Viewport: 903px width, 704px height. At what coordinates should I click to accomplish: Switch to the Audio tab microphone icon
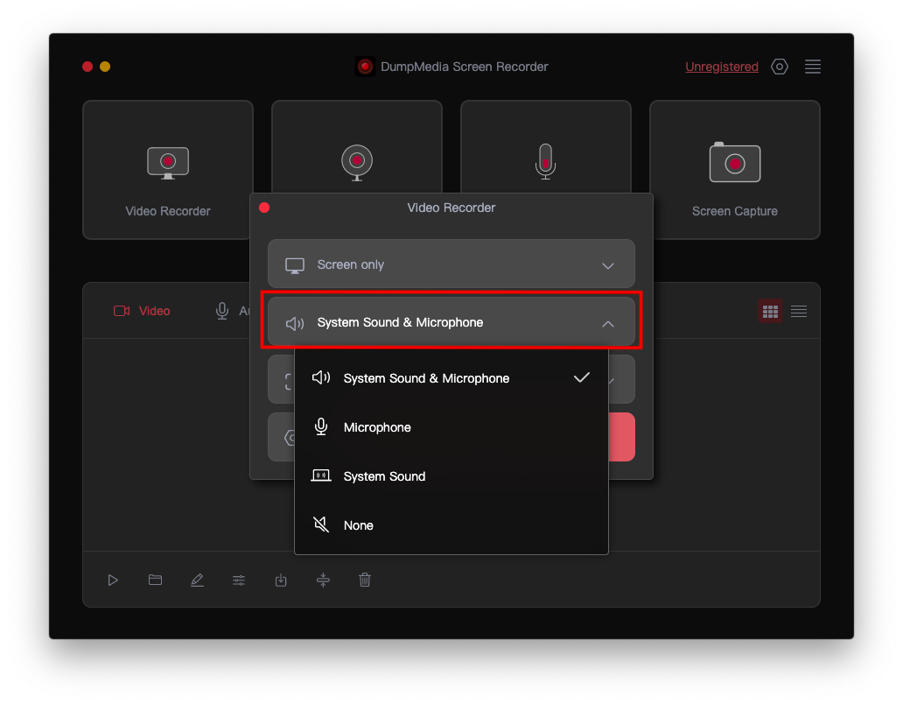pyautogui.click(x=221, y=311)
